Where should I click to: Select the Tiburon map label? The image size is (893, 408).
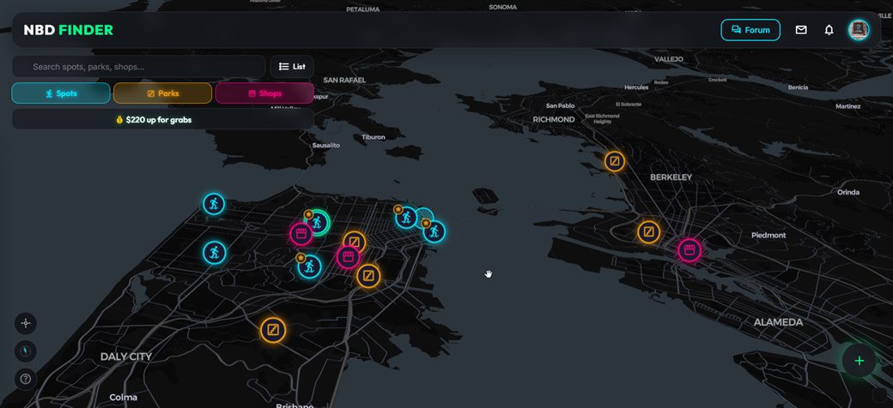373,137
